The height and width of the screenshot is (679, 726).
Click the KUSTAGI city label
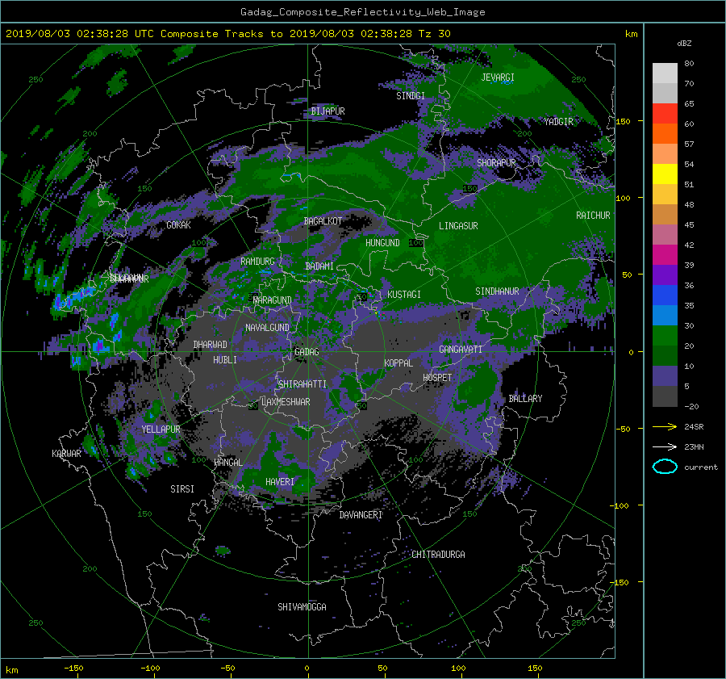(404, 295)
